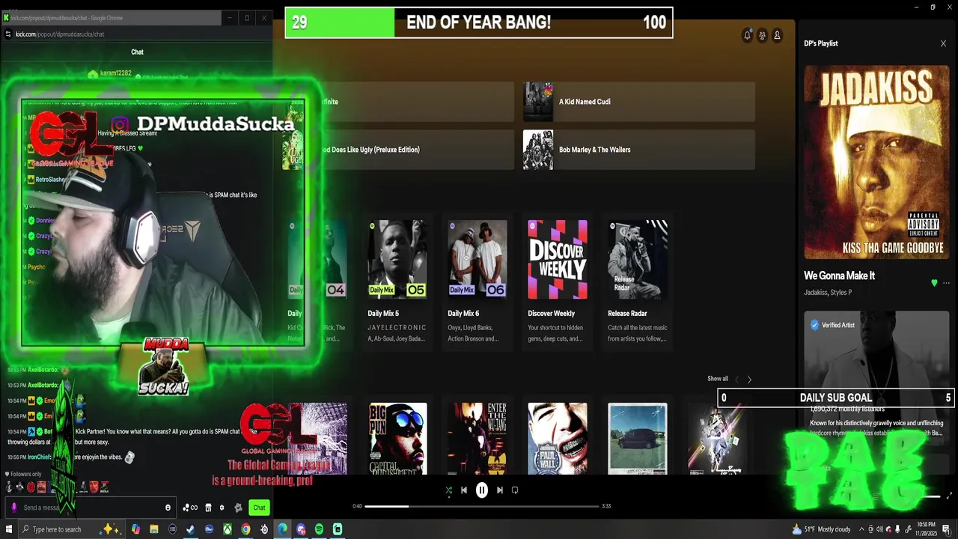Open the Daily Mix 5 card

tap(397, 283)
